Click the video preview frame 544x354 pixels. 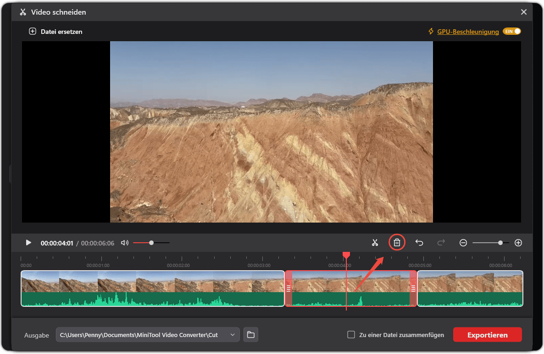click(x=271, y=131)
